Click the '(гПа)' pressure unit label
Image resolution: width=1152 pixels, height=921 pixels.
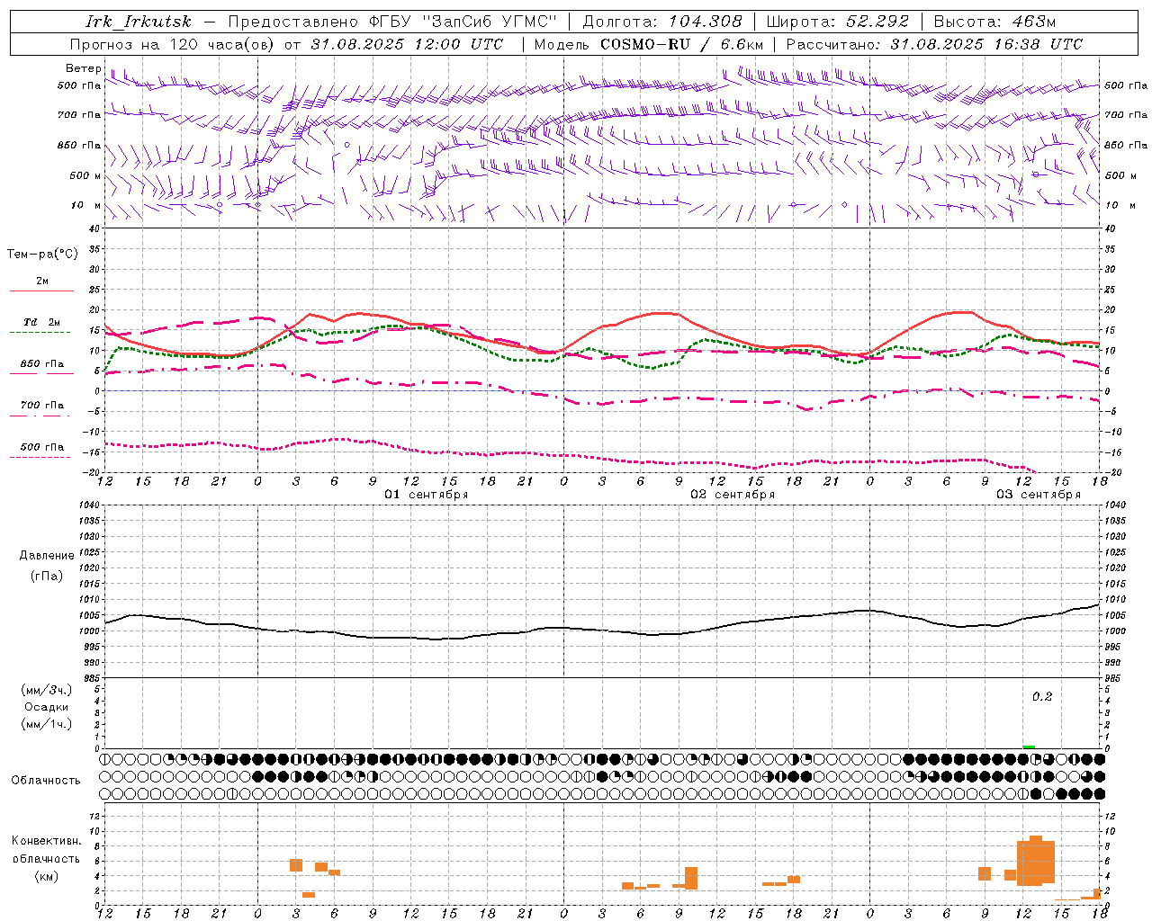[47, 576]
